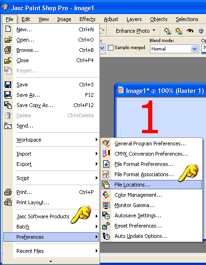Click the Print Layout icon
The image size is (206, 265).
(8, 202)
